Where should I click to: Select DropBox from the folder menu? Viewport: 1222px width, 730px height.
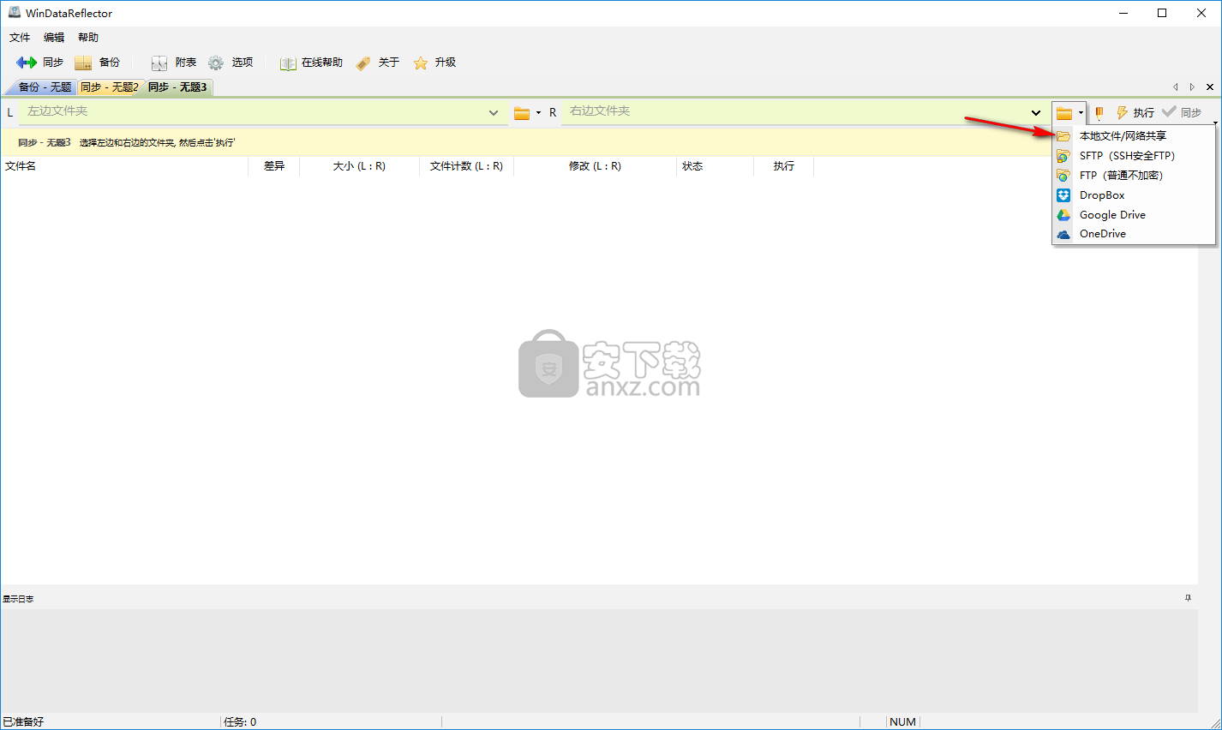pyautogui.click(x=1133, y=195)
